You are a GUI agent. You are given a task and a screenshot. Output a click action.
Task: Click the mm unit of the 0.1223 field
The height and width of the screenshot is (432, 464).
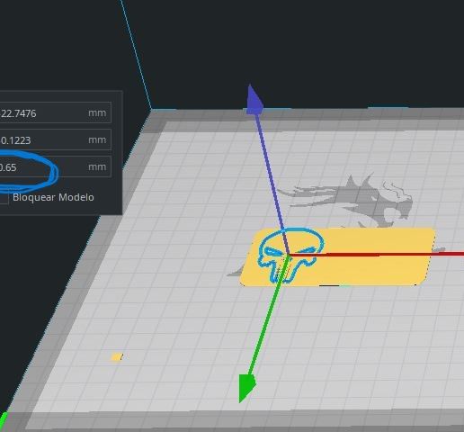(97, 140)
